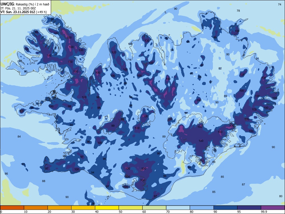Pick the navy 95–99.9 legend swatch
The height and width of the screenshot is (214, 285).
point(249,208)
